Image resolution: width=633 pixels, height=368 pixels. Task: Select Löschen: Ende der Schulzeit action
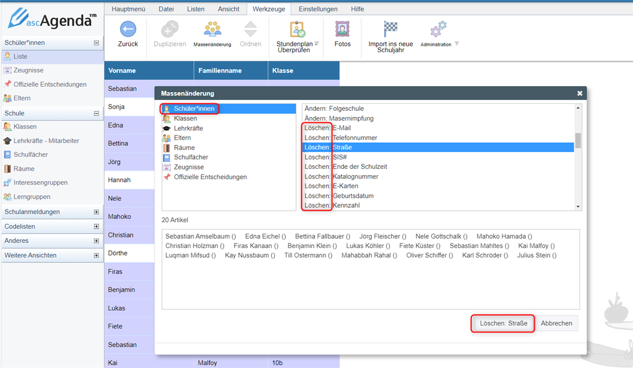(x=439, y=166)
